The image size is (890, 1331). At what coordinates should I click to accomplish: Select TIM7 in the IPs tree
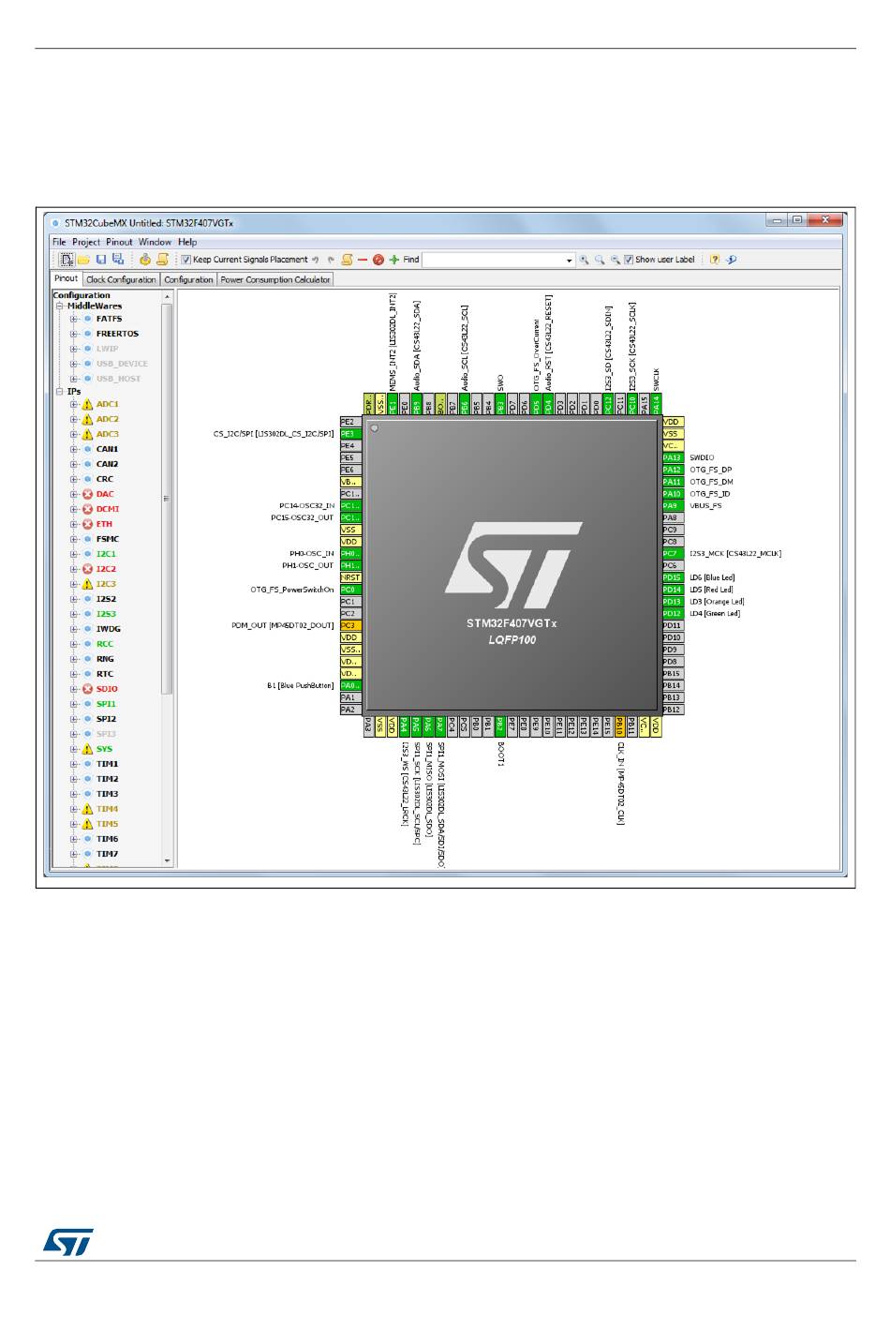click(x=107, y=854)
